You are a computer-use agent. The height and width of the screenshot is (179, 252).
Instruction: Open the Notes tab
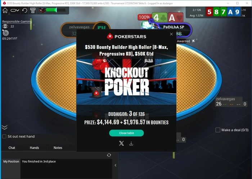58,148
